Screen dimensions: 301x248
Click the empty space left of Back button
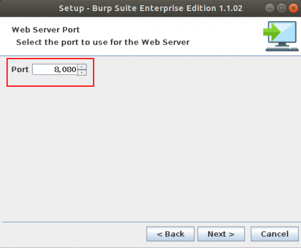point(75,234)
